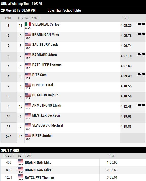The width and height of the screenshot is (146, 181).
Task: Click the PB badge beside time 4:07.18
Action: click(141, 54)
